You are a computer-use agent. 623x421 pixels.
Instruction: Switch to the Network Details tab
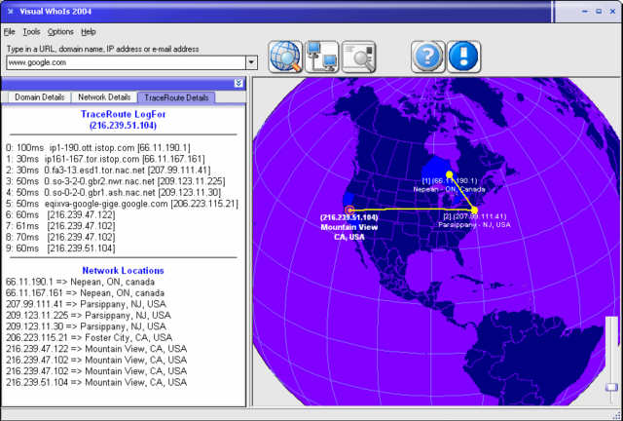[x=104, y=97]
